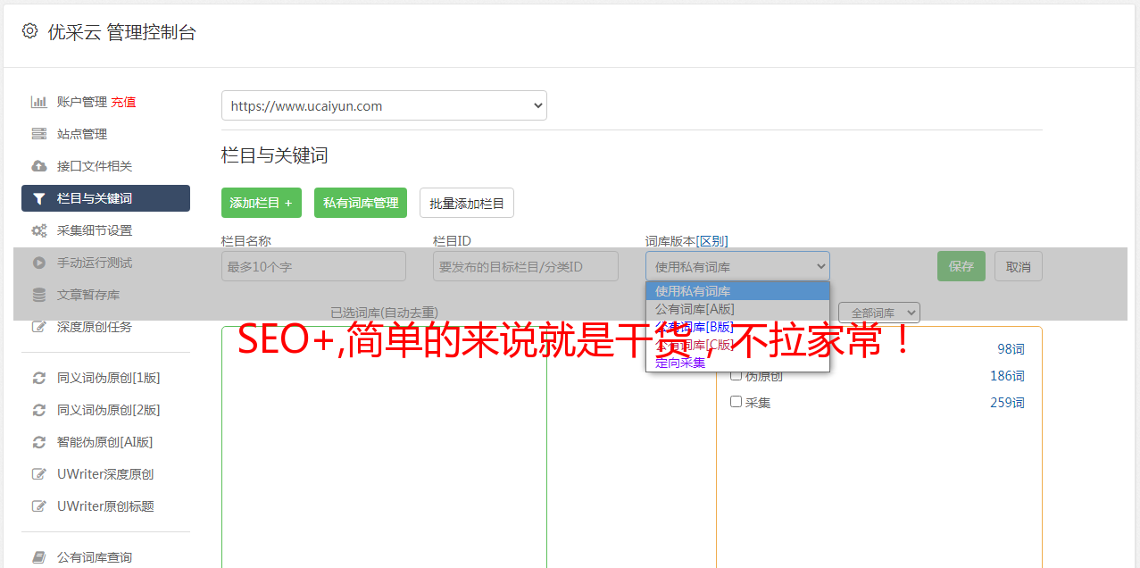Open 私有词库管理

[361, 203]
